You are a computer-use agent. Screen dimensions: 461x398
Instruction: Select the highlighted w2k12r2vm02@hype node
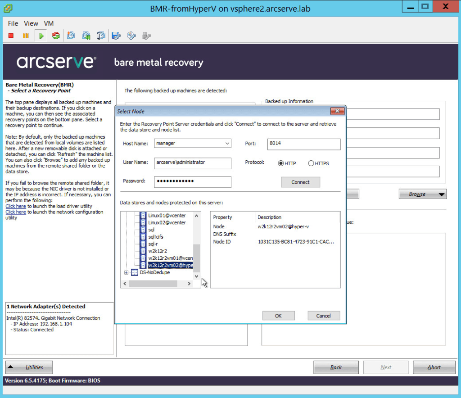click(171, 265)
